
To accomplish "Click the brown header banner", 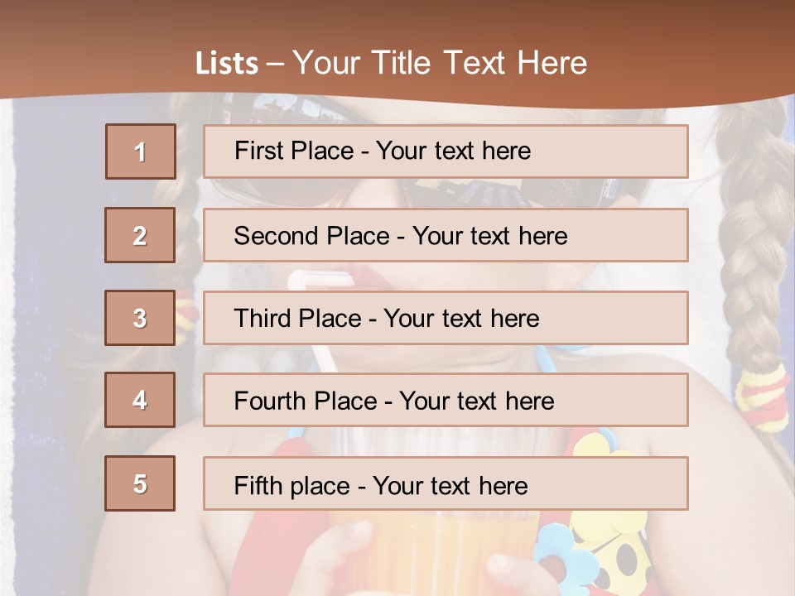I will 397,50.
